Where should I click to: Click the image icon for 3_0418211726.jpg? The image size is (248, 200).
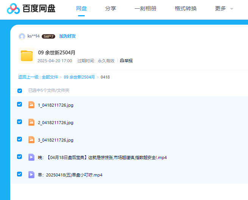(31, 140)
